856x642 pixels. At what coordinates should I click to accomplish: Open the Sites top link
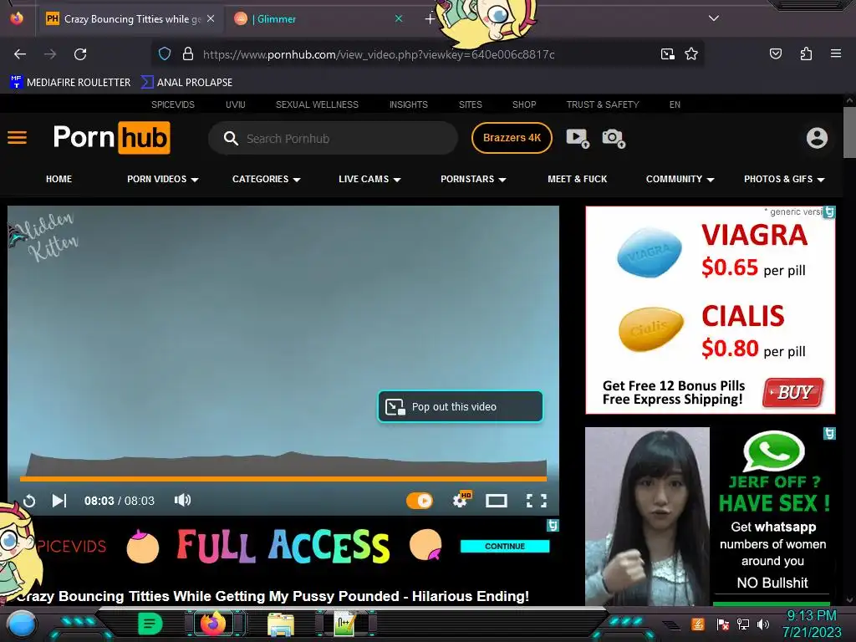tap(470, 104)
